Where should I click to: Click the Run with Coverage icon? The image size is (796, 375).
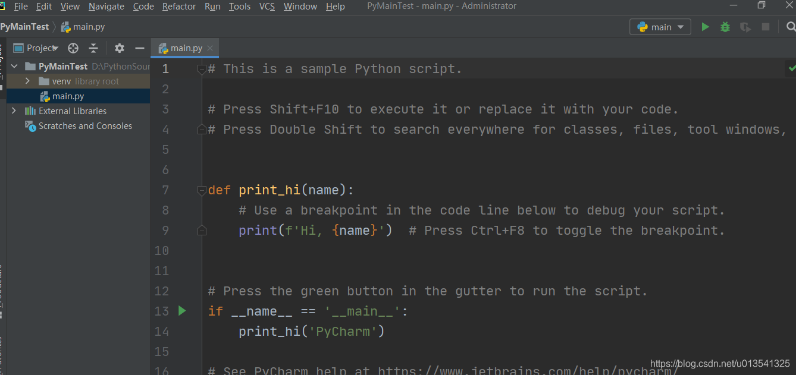click(x=745, y=27)
